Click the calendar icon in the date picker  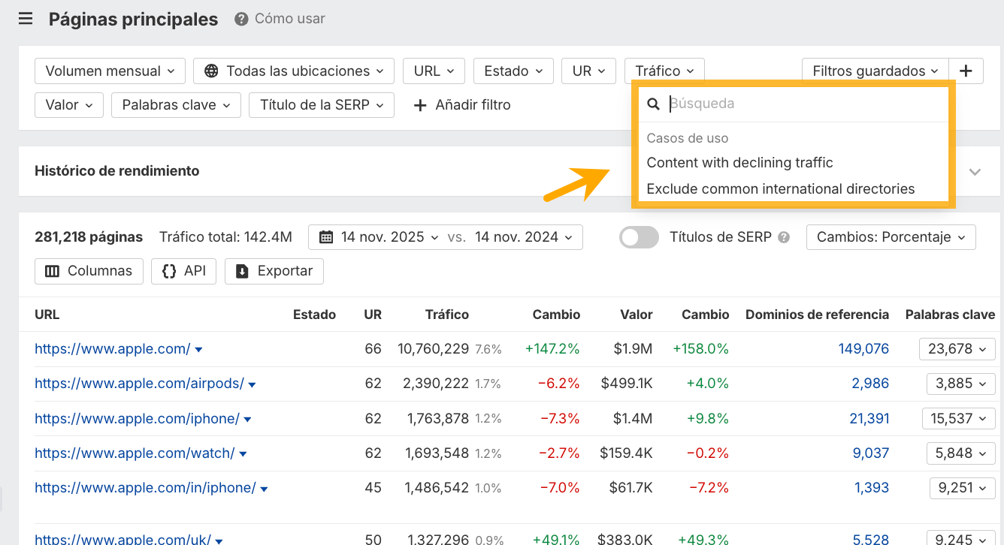[x=327, y=236]
